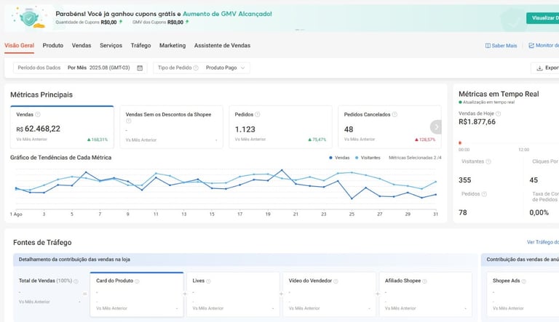
Task: Click the day 25 point on the trend chart
Action: pyautogui.click(x=352, y=198)
